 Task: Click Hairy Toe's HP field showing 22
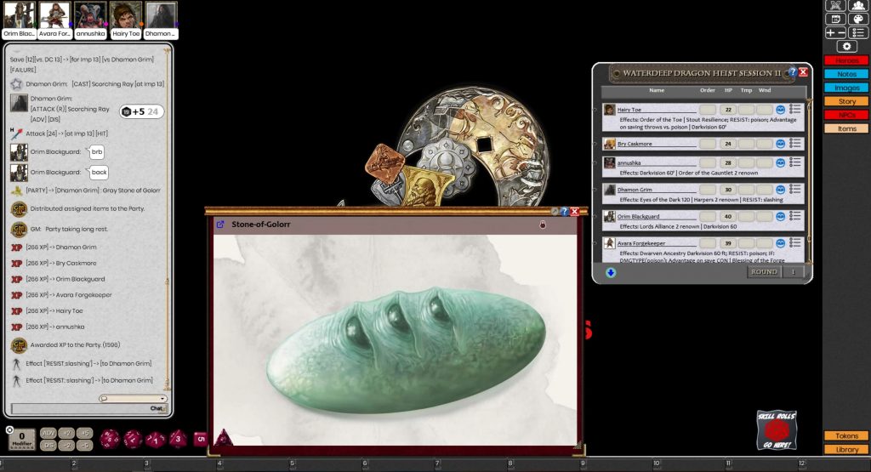pyautogui.click(x=728, y=110)
